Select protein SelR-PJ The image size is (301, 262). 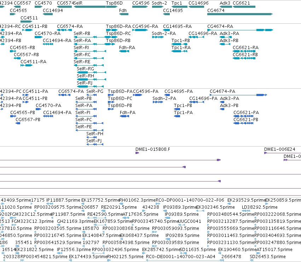coord(95,144)
